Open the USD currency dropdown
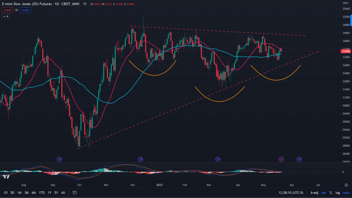The width and height of the screenshot is (352, 198). pos(345,3)
